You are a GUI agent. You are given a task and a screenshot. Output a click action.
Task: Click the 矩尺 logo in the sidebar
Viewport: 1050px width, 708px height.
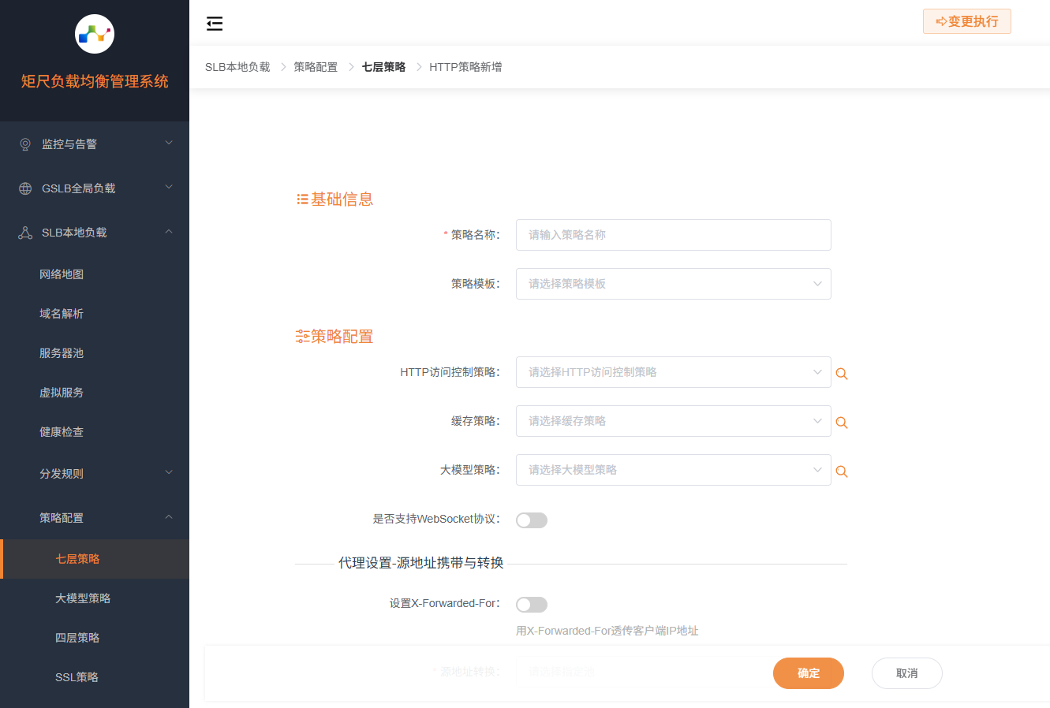95,34
